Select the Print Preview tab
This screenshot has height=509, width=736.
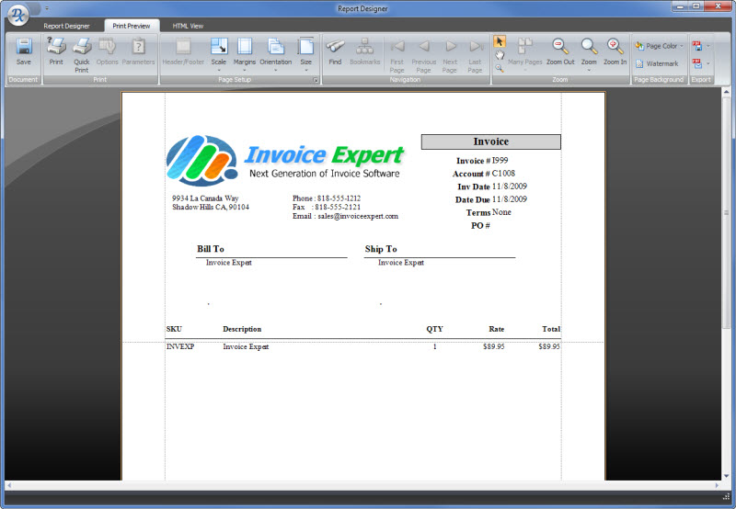coord(132,26)
